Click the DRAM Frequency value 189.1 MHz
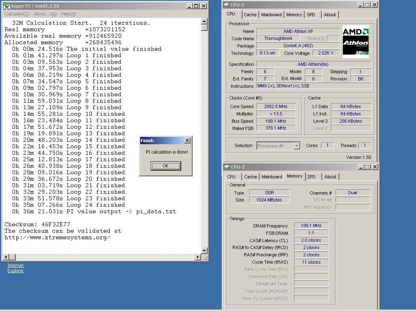The height and width of the screenshot is (312, 416). [x=311, y=225]
